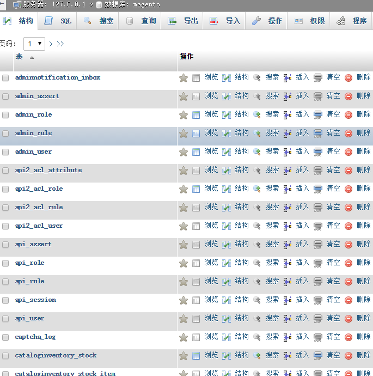Click the favorite star icon for admin_role
The width and height of the screenshot is (373, 376).
click(184, 115)
